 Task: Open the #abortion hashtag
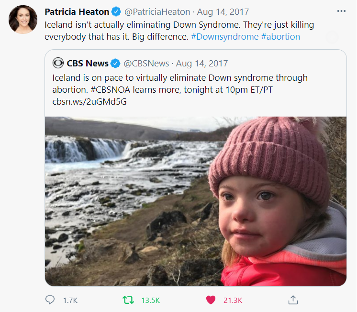click(x=280, y=37)
